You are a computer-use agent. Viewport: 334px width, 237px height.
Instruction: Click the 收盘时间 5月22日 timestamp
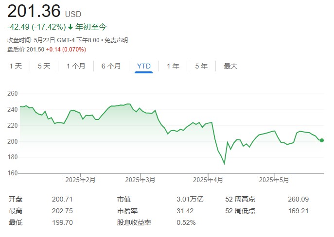(x=53, y=40)
